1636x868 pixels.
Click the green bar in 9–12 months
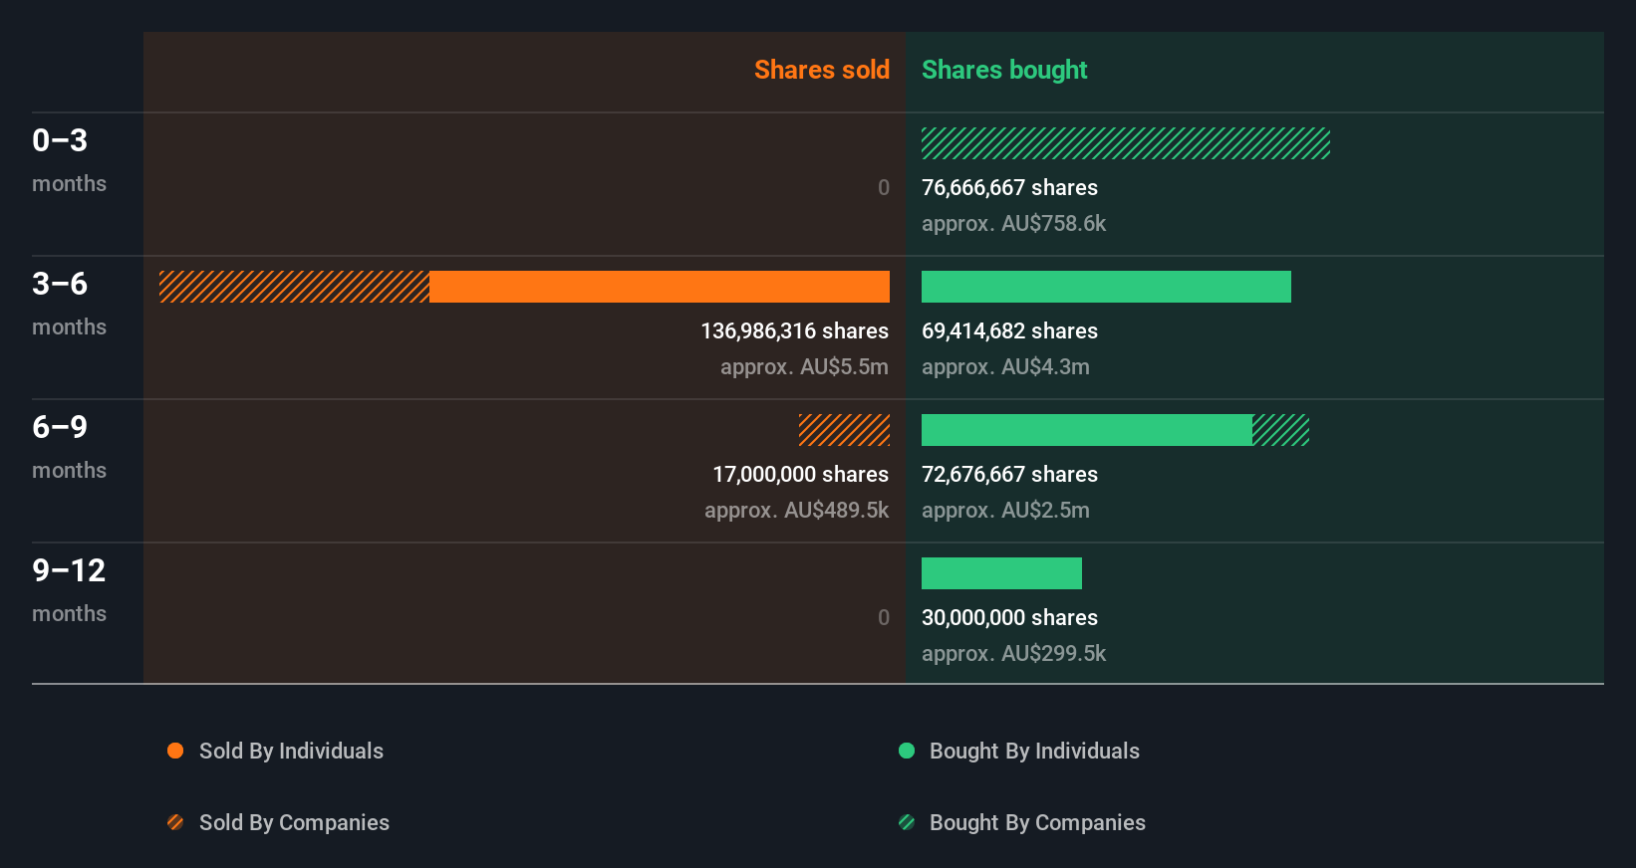coord(1001,573)
